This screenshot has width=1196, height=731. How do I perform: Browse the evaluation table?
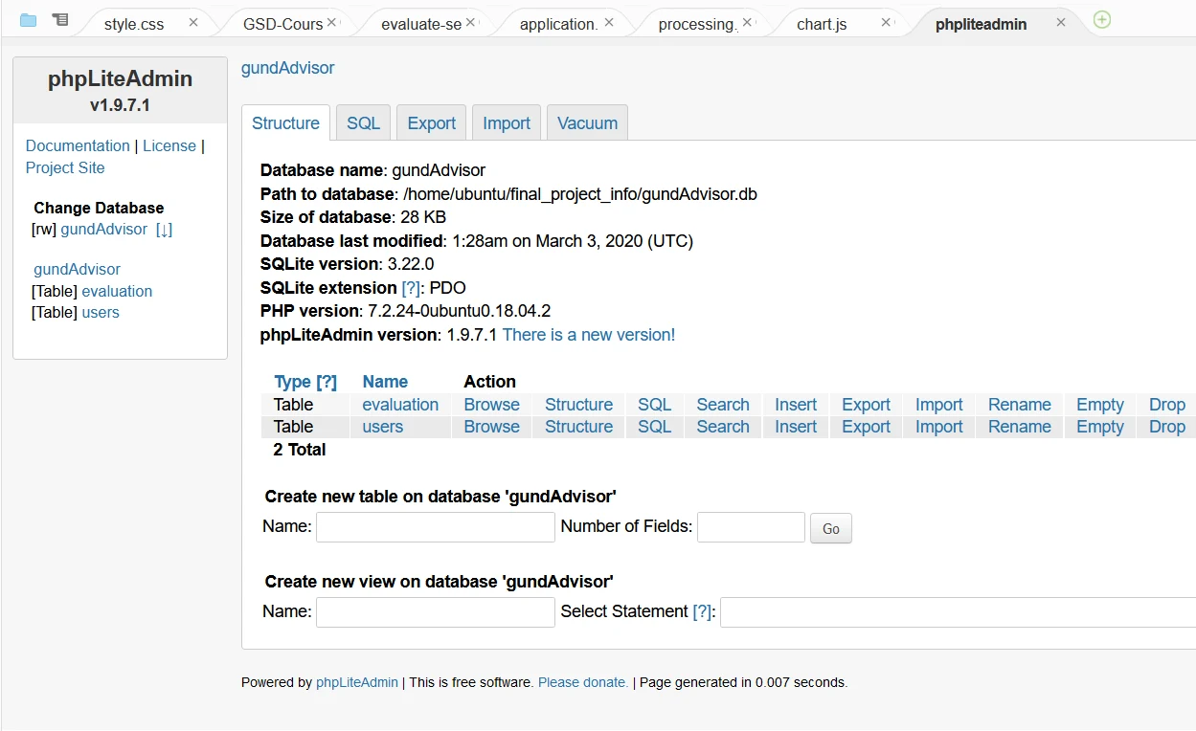pos(492,405)
